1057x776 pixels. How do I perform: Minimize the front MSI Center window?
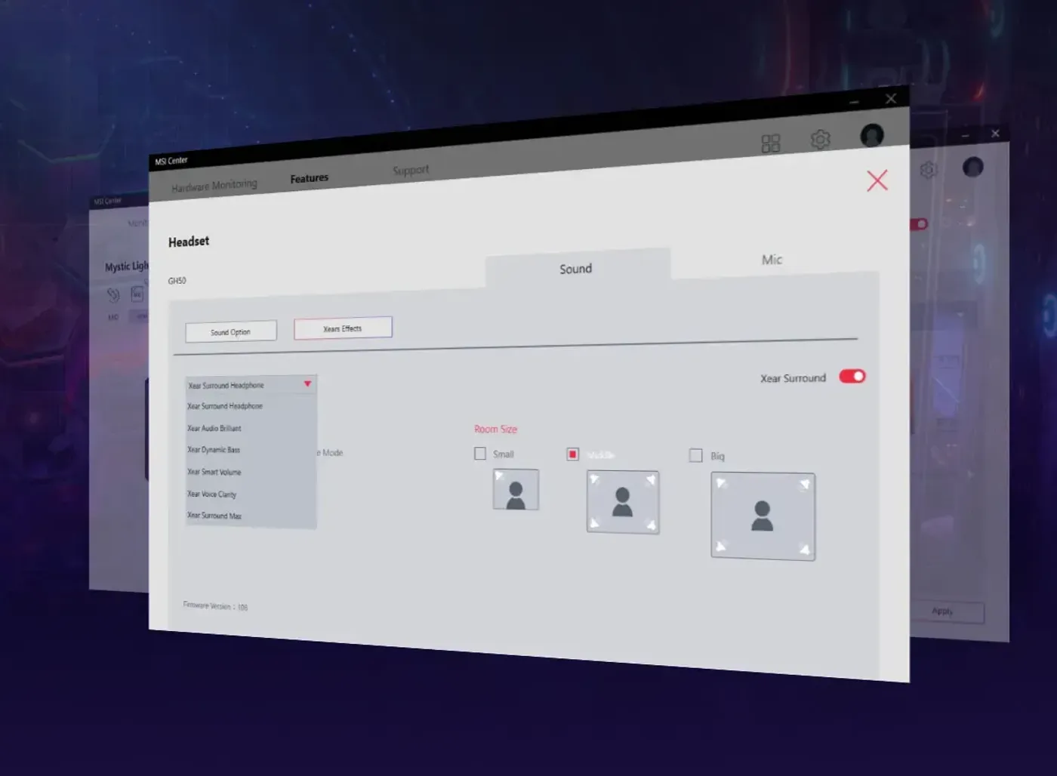point(854,102)
